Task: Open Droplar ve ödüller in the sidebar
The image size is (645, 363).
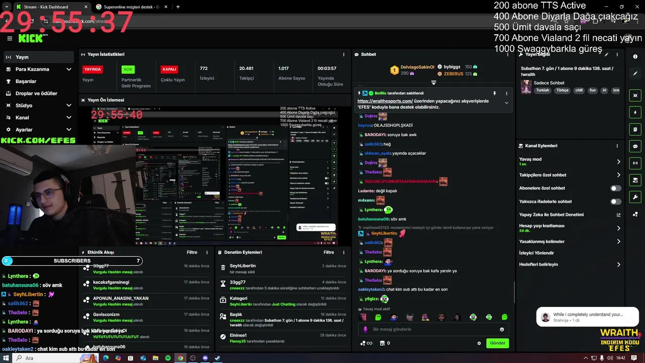Action: pyautogui.click(x=38, y=93)
